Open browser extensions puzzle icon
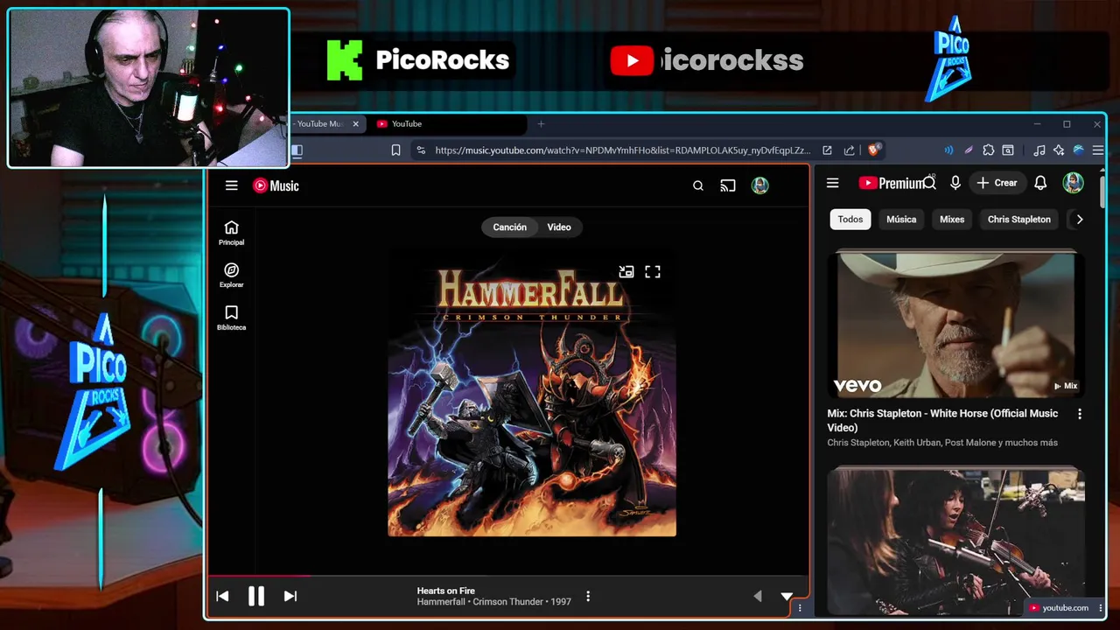This screenshot has height=630, width=1120. tap(988, 150)
